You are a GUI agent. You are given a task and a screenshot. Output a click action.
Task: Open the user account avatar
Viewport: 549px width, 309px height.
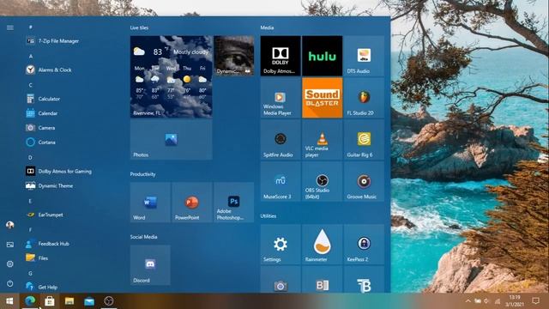click(10, 225)
